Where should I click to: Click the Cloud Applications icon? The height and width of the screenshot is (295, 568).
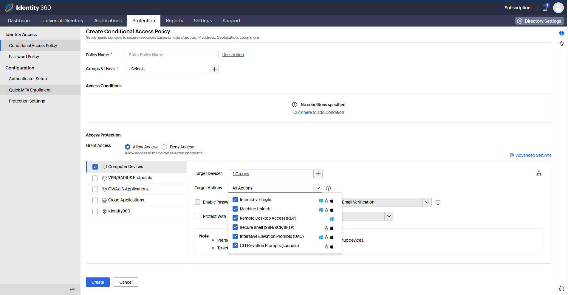104,200
